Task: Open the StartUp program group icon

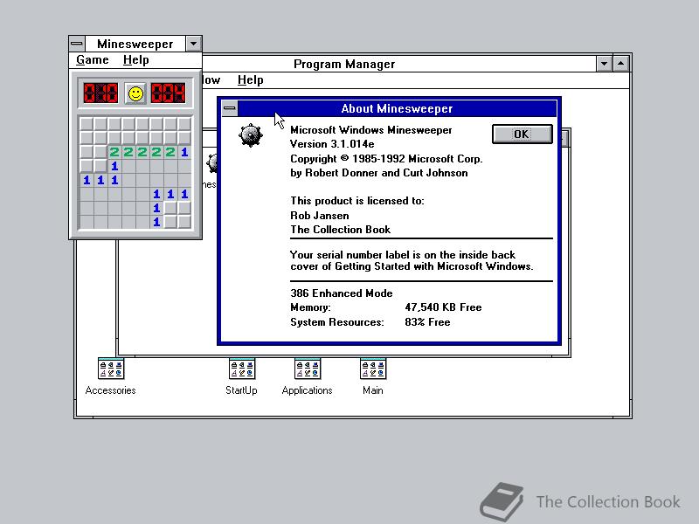Action: pyautogui.click(x=242, y=369)
